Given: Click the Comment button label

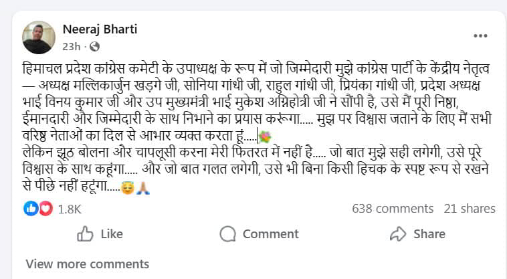Looking at the screenshot, I should (270, 234).
